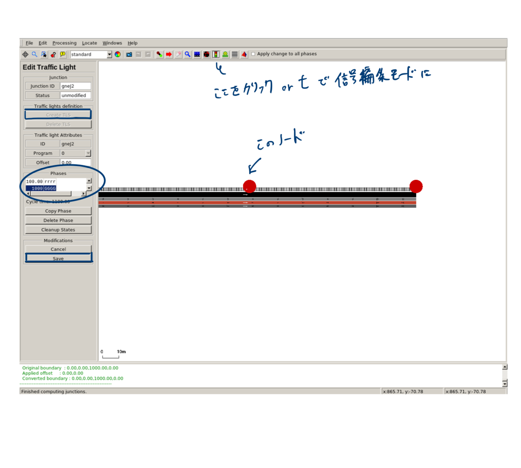
Task: Open the standard visualization scheme dropdown
Action: [x=109, y=54]
